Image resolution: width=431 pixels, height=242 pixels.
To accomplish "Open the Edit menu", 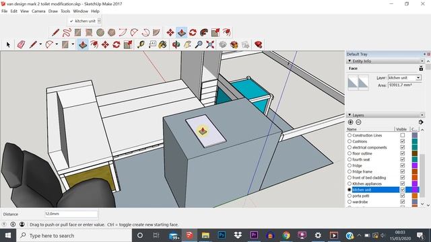I will [x=13, y=11].
